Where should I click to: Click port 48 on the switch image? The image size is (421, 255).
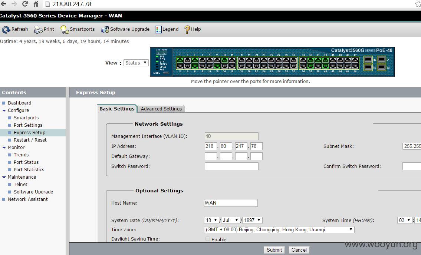coord(355,66)
